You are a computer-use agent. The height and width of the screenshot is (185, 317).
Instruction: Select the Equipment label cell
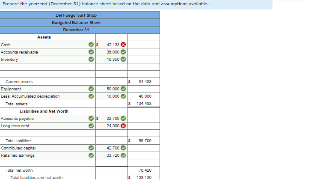click(48, 89)
